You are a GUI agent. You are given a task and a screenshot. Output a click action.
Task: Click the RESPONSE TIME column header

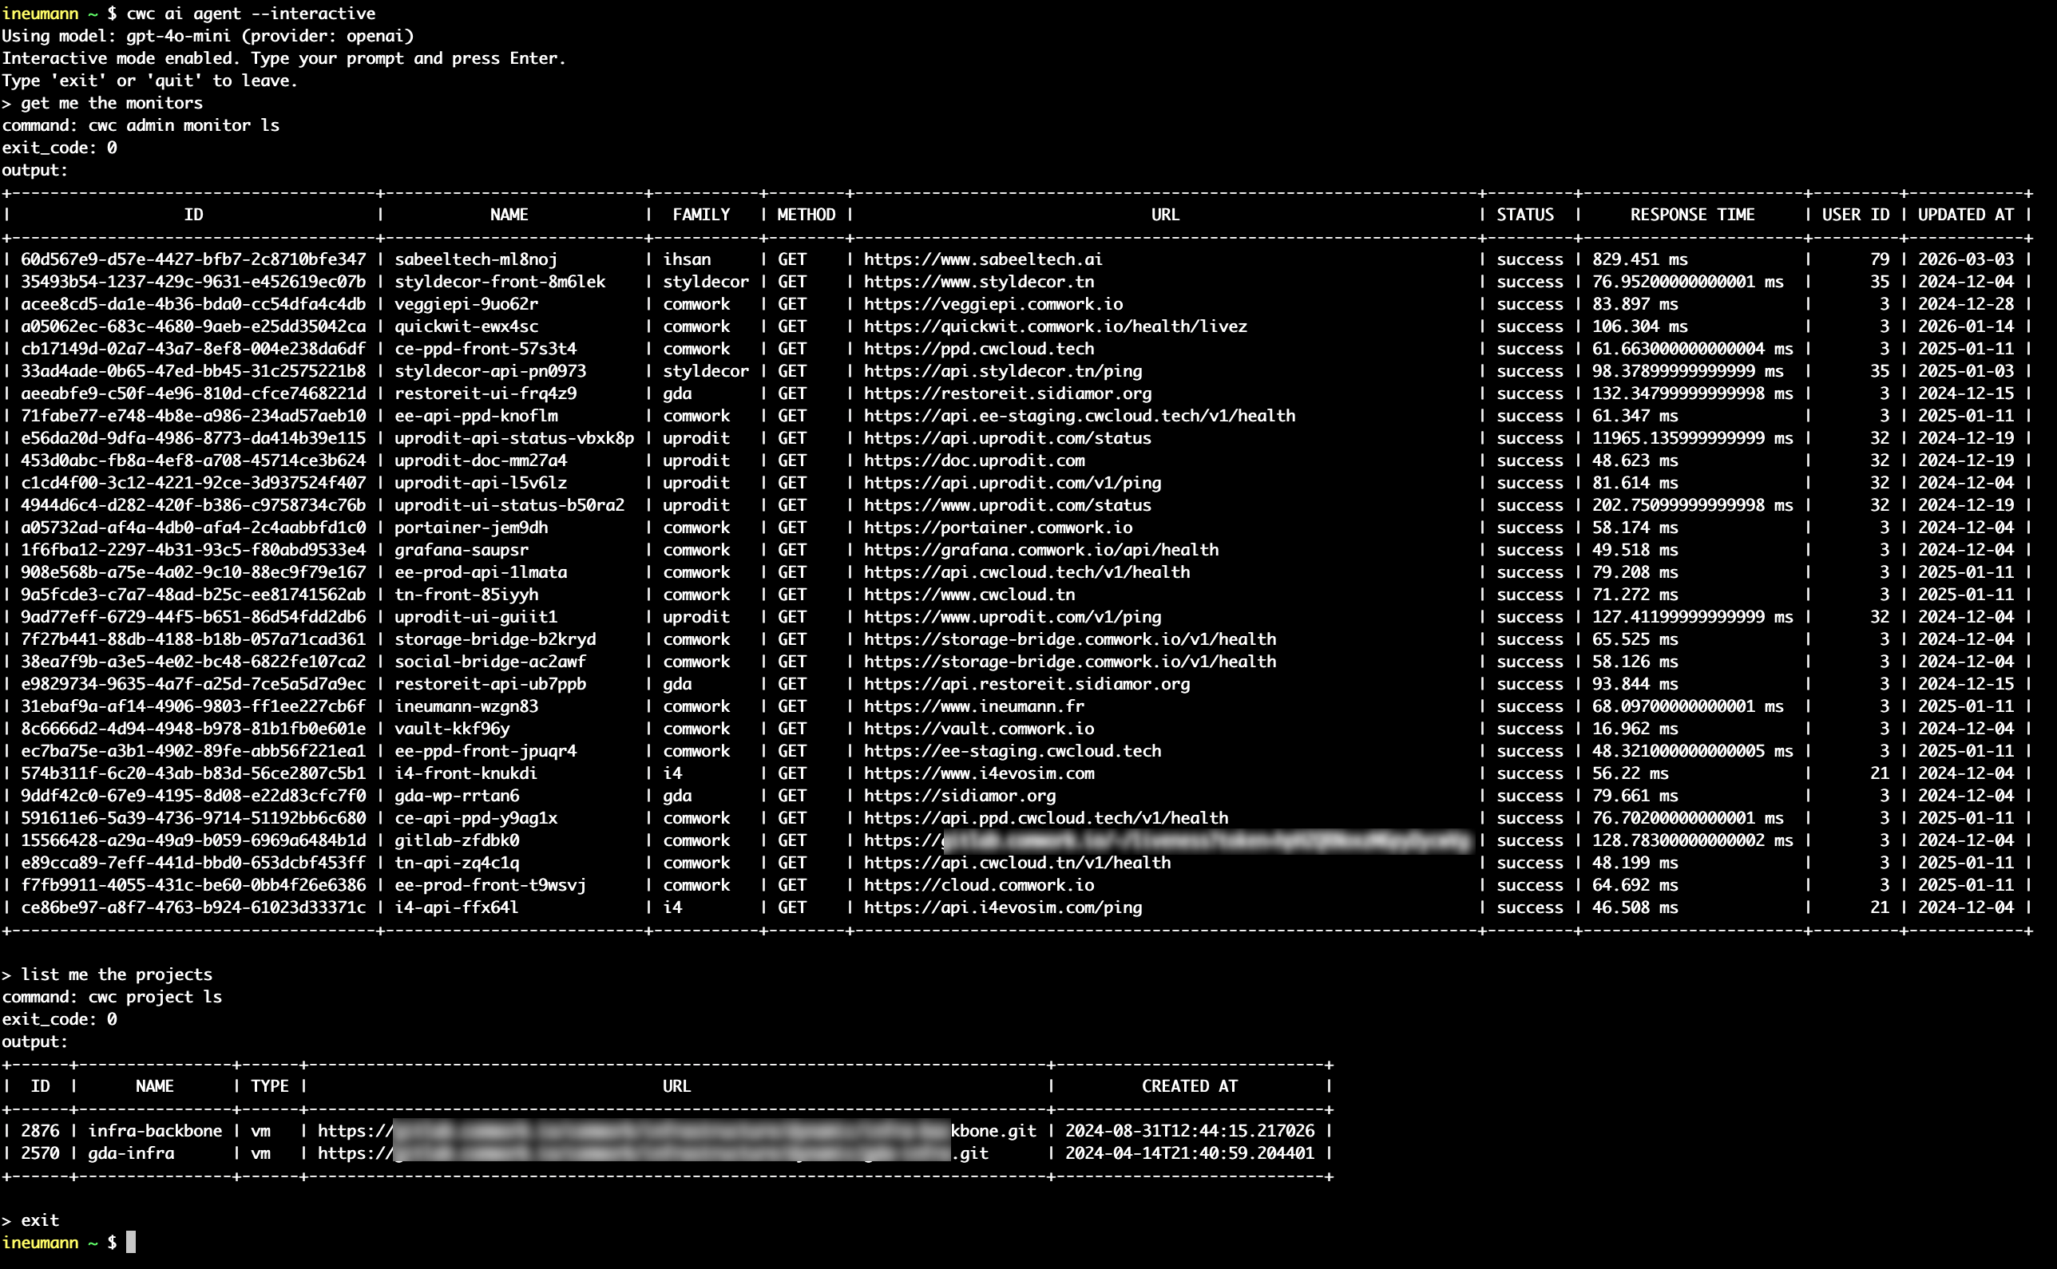coord(1693,215)
